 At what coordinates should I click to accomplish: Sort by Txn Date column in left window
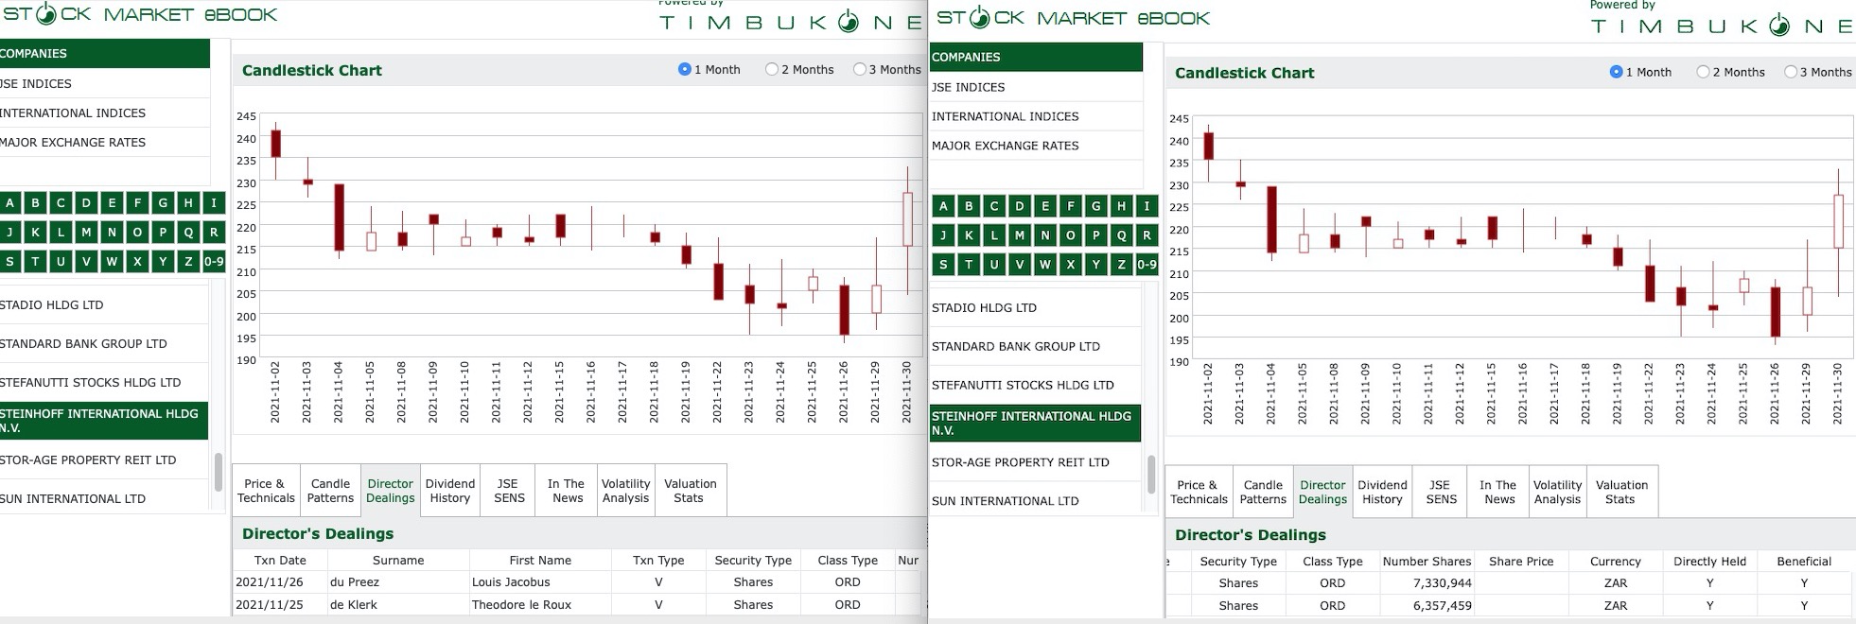click(280, 560)
